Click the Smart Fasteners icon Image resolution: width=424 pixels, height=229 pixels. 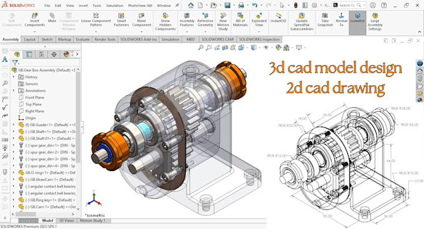tap(121, 20)
